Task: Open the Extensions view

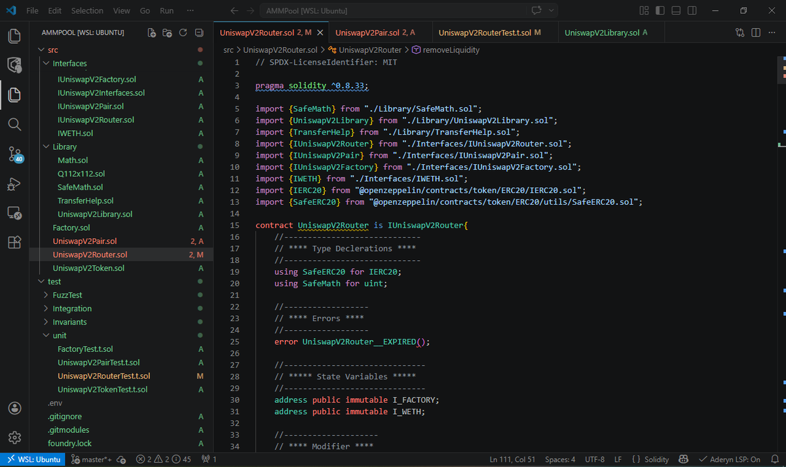Action: 14,243
